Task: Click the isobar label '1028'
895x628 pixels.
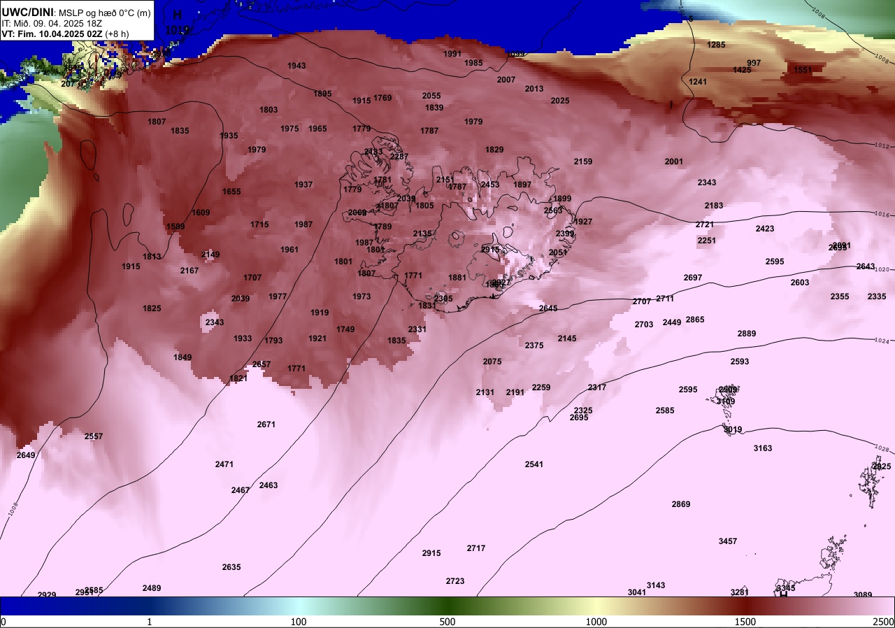Action: [882, 449]
